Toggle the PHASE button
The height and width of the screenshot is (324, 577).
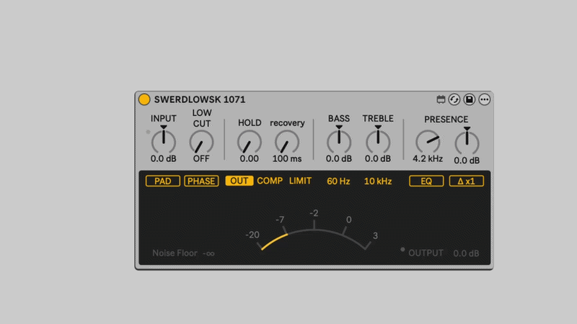(x=201, y=181)
